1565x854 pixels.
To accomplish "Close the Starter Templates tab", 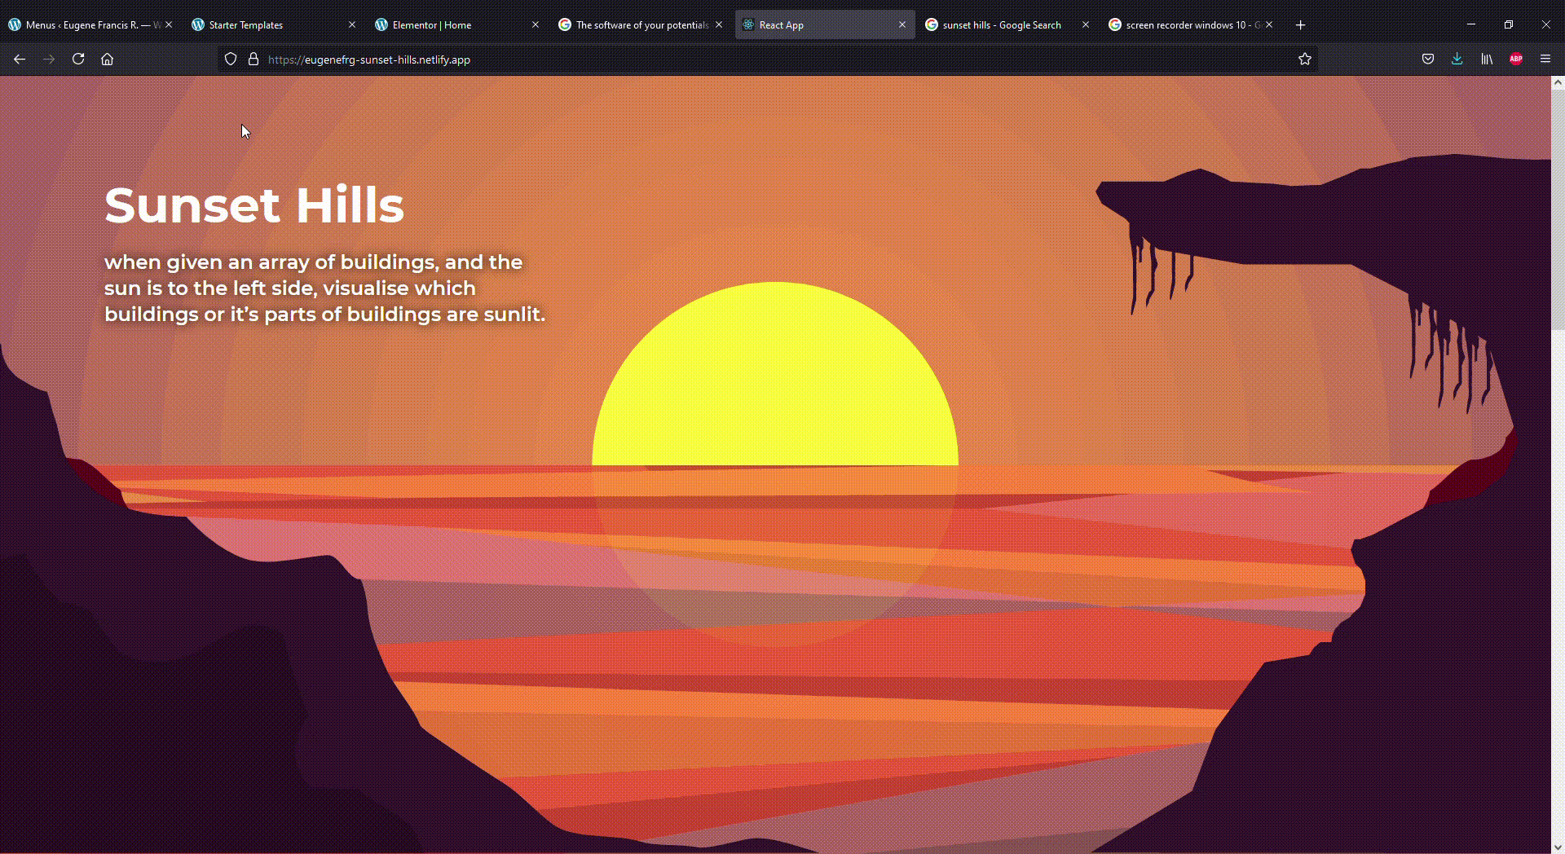I will pyautogui.click(x=352, y=25).
